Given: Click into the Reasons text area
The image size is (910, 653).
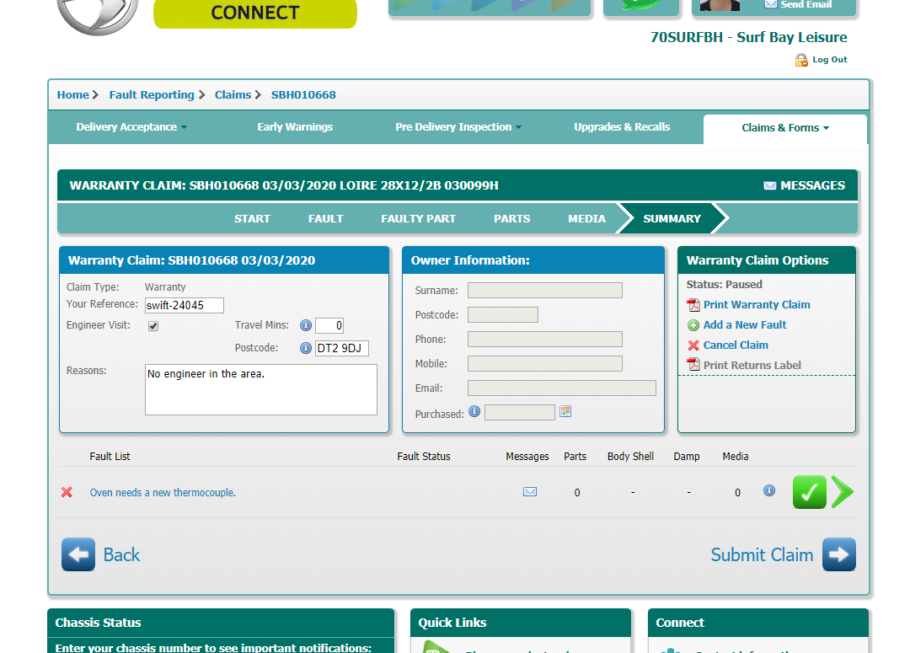Looking at the screenshot, I should (x=261, y=389).
